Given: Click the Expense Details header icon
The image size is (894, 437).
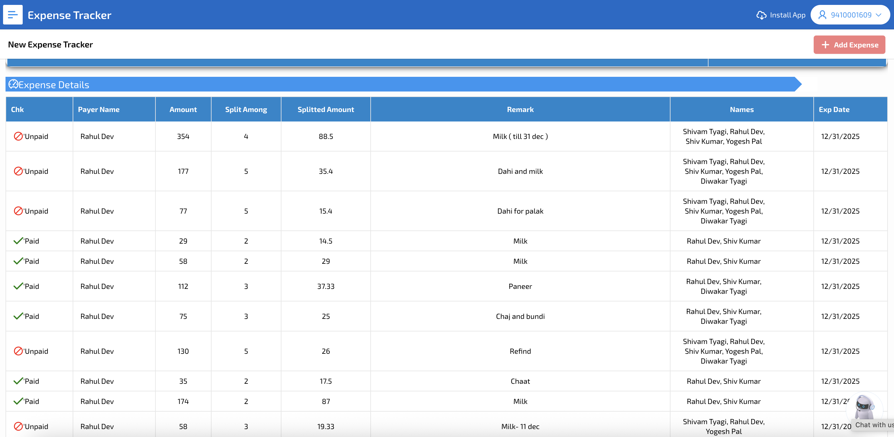Looking at the screenshot, I should [x=13, y=84].
